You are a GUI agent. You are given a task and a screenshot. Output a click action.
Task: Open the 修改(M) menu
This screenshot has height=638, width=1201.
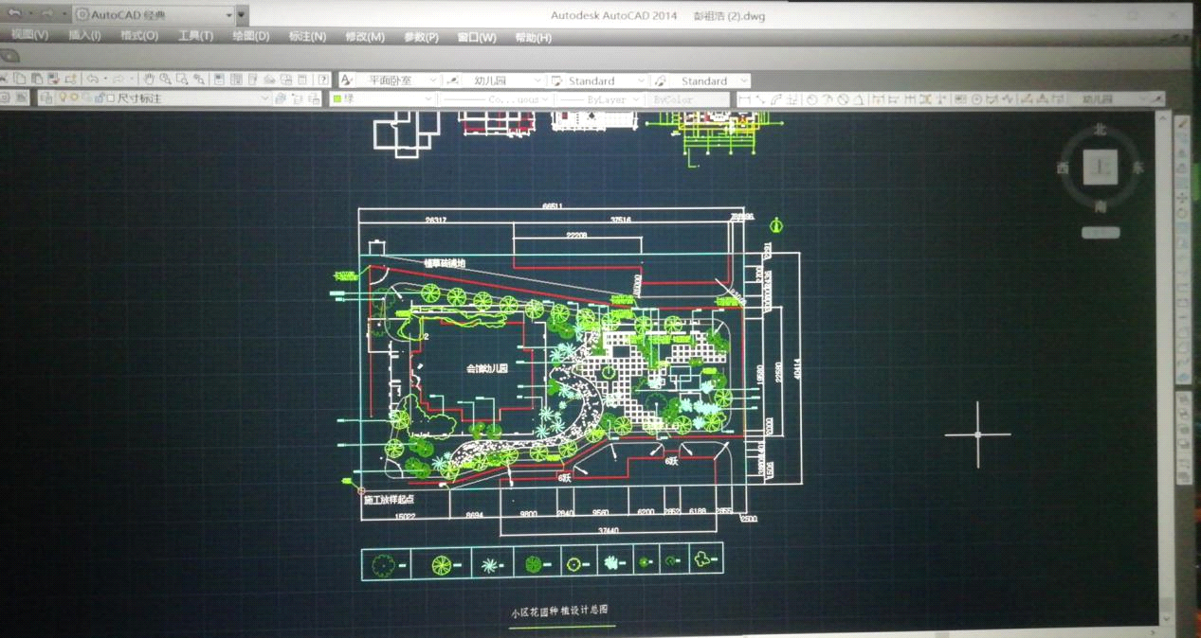[x=365, y=37]
